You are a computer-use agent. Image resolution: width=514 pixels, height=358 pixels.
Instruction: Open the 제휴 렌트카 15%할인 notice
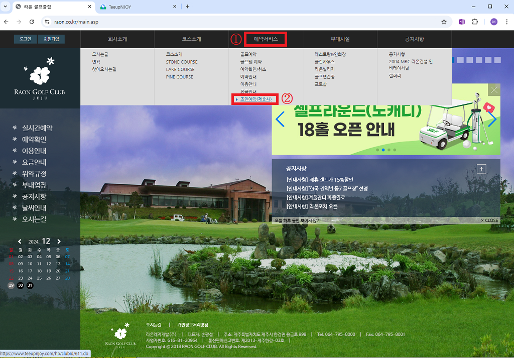point(320,180)
